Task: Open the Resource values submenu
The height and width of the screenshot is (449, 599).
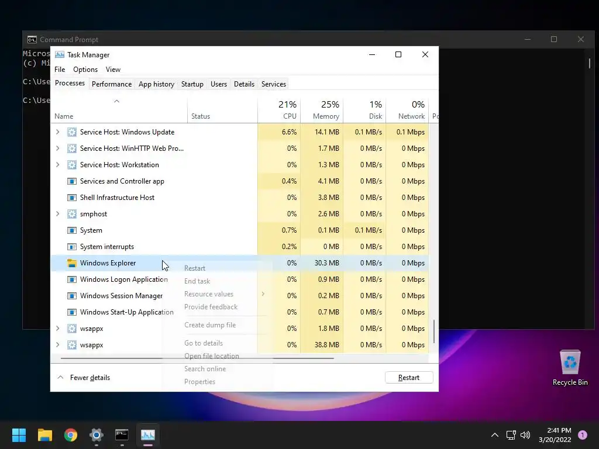Action: point(216,294)
